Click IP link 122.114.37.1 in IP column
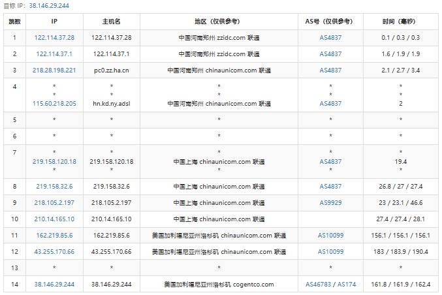The height and width of the screenshot is (295, 442). pos(54,54)
